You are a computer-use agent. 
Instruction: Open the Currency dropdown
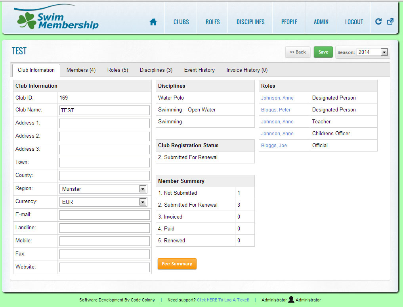[x=143, y=202]
